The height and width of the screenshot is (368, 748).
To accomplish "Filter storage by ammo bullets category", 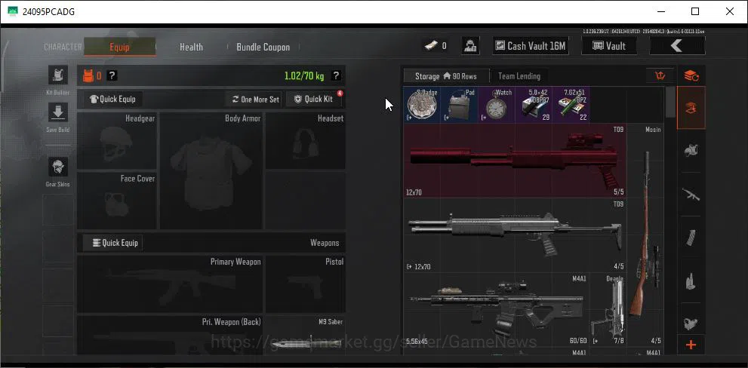I will (691, 281).
